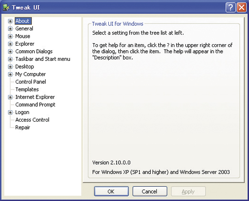Image resolution: width=249 pixels, height=201 pixels.
Task: Expand the My Computer node
Action: click(10, 74)
